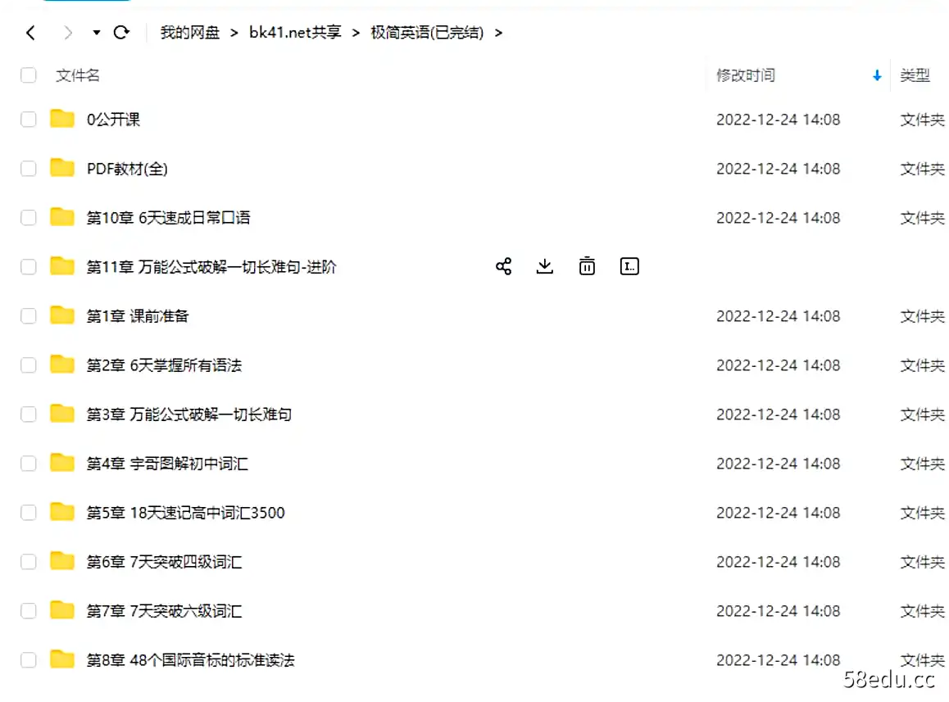
Task: Check the 第7章 row checkbox
Action: coord(29,610)
